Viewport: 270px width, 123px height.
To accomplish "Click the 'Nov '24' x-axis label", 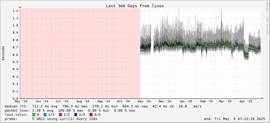I will [x=144, y=101].
